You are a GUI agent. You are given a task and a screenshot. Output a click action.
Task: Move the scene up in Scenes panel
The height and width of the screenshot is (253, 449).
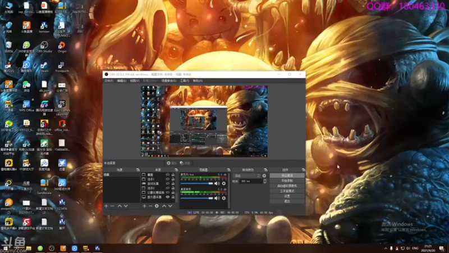[120, 206]
